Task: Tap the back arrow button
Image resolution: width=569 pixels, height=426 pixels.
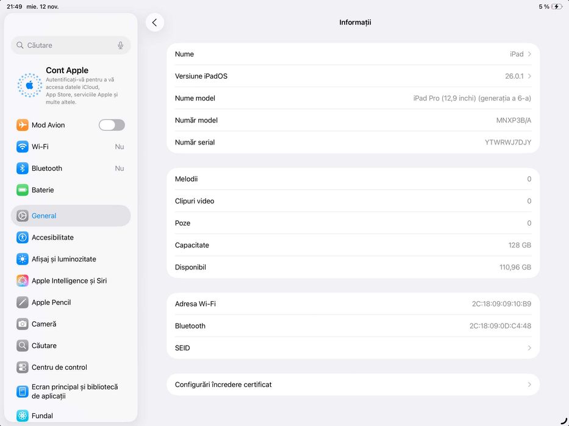Action: pos(154,23)
